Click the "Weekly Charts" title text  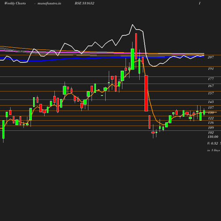(x=15, y=3)
